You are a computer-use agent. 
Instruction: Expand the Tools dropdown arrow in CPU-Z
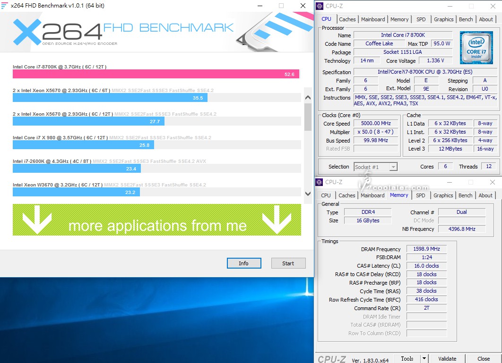click(x=424, y=359)
